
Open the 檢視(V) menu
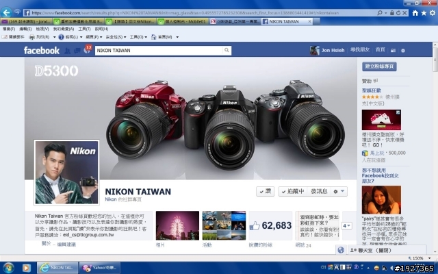42,29
